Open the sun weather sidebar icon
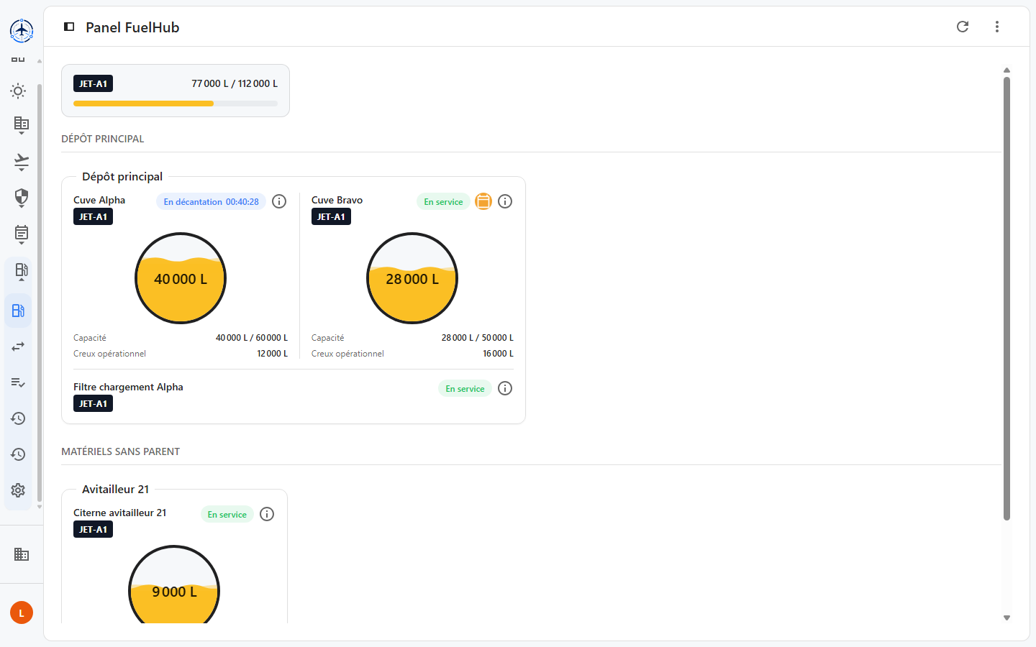Viewport: 1036px width, 647px height. coord(19,91)
